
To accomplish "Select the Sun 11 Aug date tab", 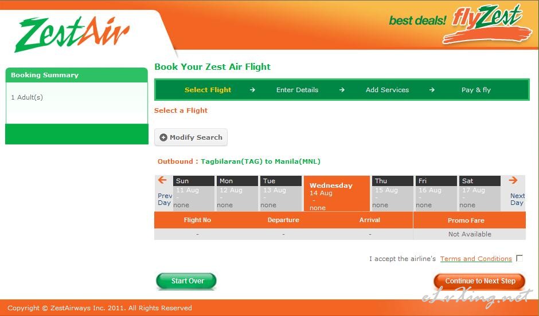I will coord(194,193).
